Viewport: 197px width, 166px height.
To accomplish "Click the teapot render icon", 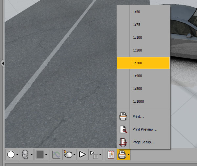I will pyautogui.click(x=68, y=154).
